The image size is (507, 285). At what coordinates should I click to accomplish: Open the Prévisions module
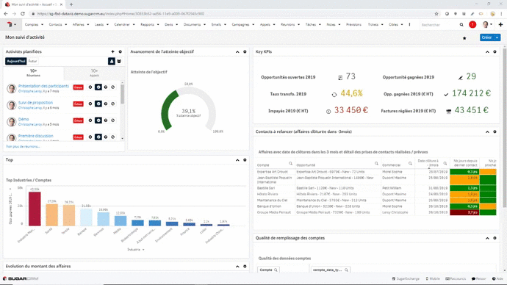point(353,24)
